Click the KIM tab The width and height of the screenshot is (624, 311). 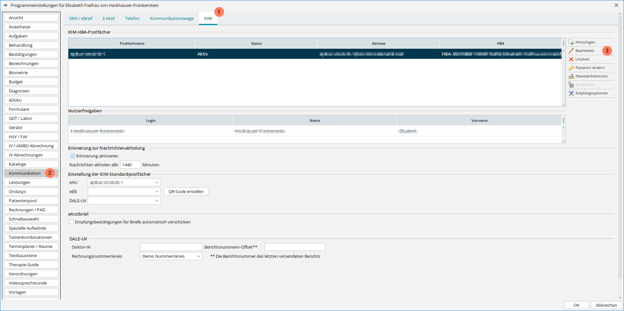tap(208, 18)
